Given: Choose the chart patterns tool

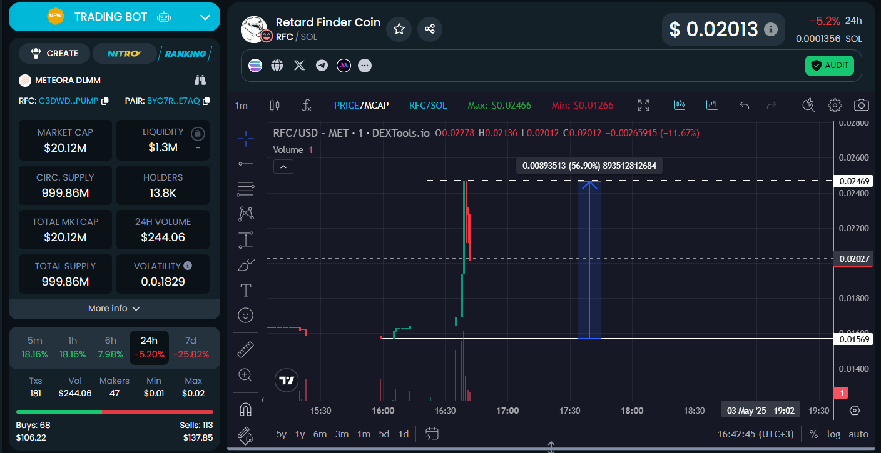Looking at the screenshot, I should tap(246, 214).
